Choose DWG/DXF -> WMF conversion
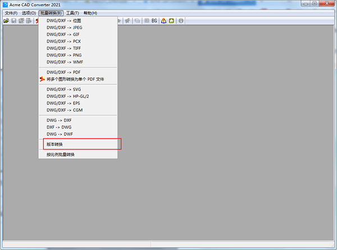The width and height of the screenshot is (337, 250). pyautogui.click(x=78, y=62)
